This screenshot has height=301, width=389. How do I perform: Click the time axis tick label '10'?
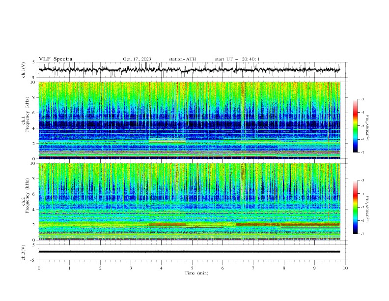tap(345, 268)
